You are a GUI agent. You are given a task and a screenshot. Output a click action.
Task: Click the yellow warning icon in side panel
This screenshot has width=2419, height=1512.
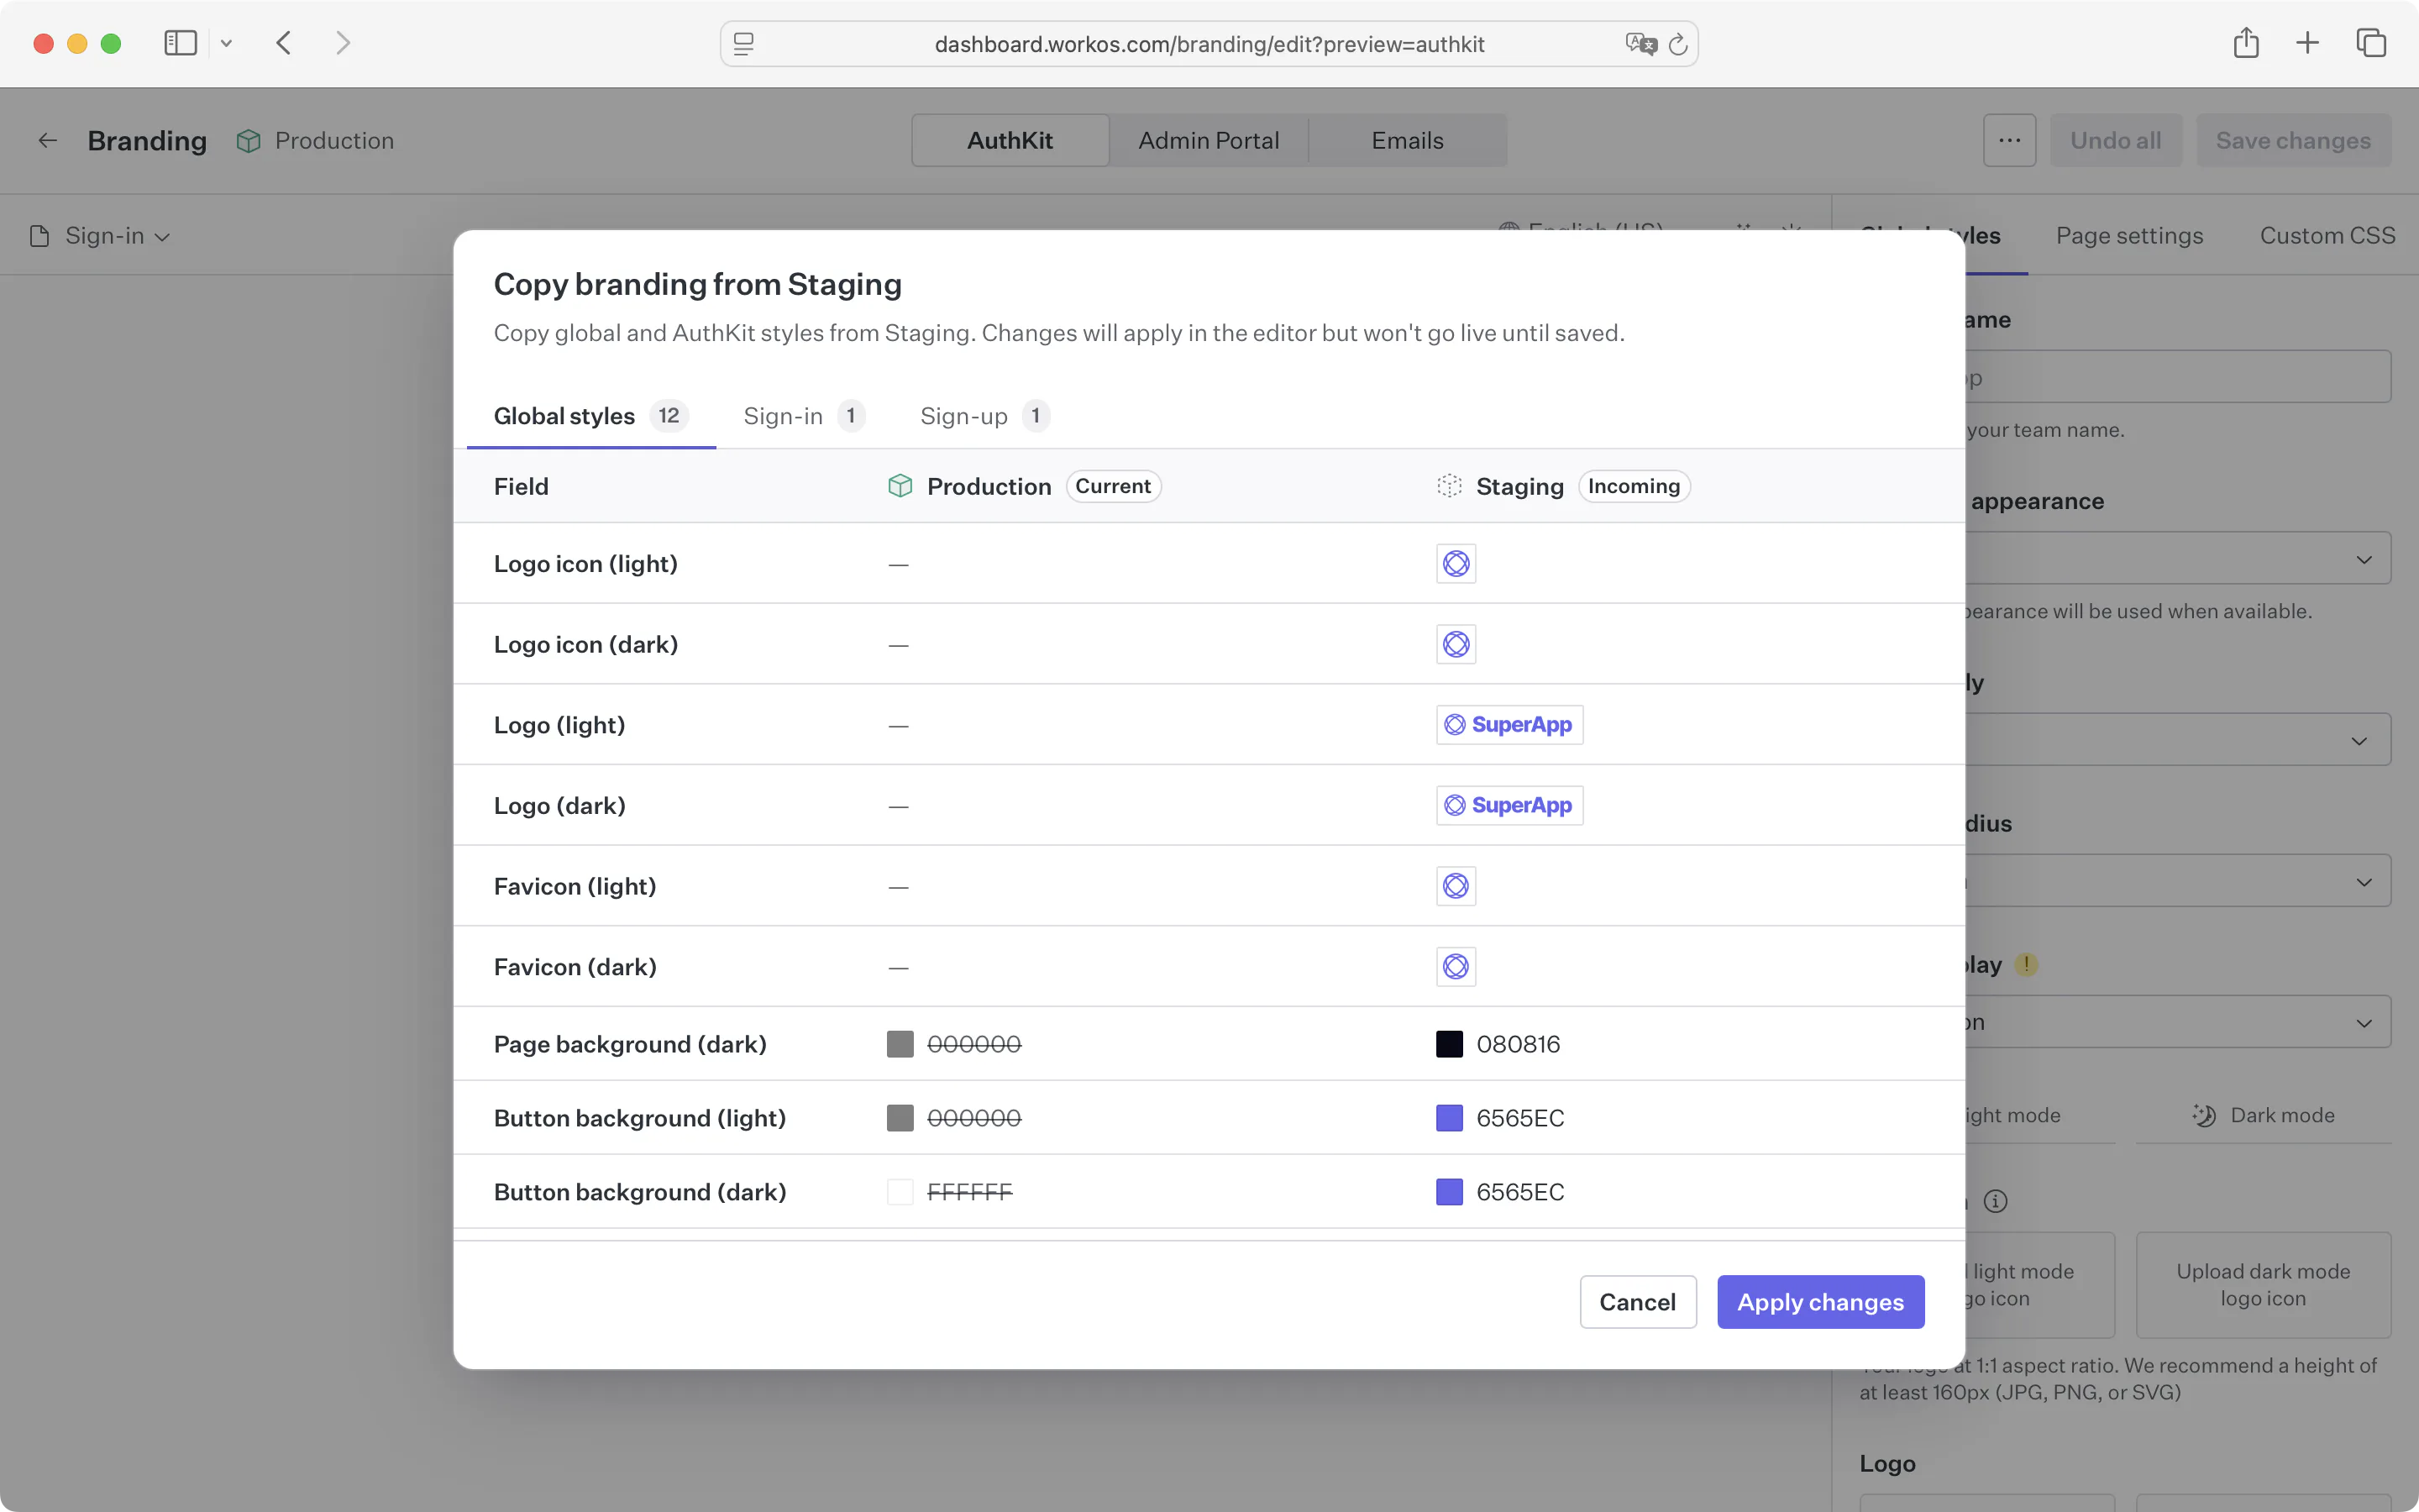click(2026, 965)
